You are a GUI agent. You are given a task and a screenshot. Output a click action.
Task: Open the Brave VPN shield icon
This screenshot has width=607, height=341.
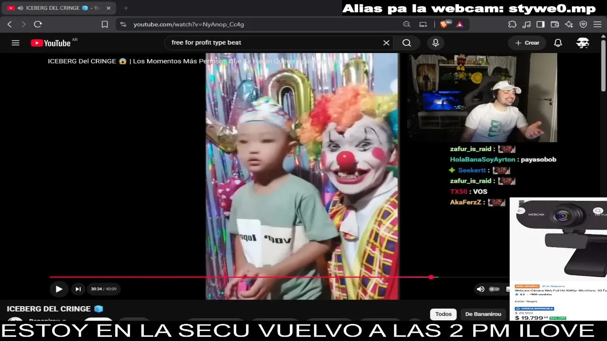point(583,24)
